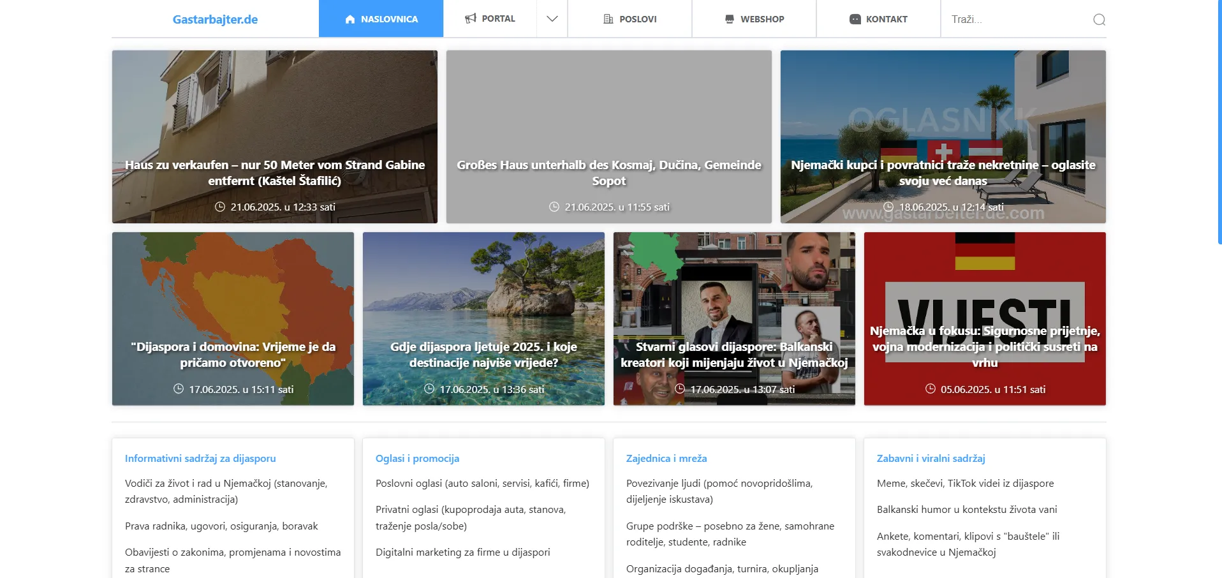Image resolution: width=1222 pixels, height=578 pixels.
Task: Select the 'Zajednica i mreža' heading
Action: pyautogui.click(x=666, y=458)
